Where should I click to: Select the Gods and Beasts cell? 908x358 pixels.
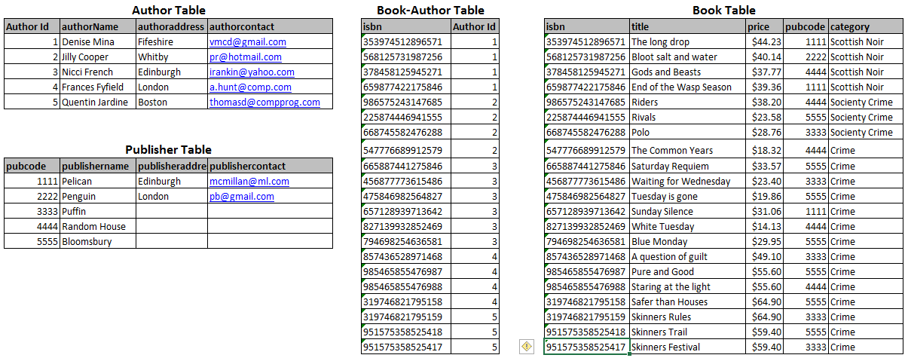687,72
